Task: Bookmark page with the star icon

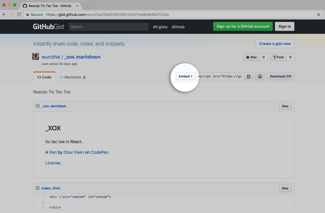Action: [318, 15]
